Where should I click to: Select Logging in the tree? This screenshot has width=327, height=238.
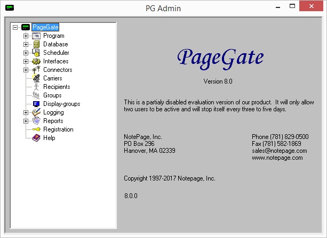[53, 112]
